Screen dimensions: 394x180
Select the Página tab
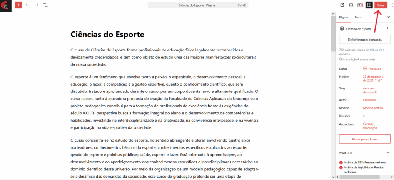coord(344,17)
